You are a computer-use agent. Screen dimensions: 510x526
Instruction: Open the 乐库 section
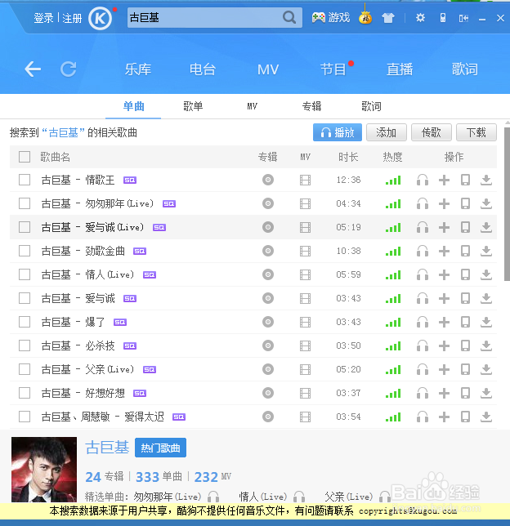coord(138,69)
